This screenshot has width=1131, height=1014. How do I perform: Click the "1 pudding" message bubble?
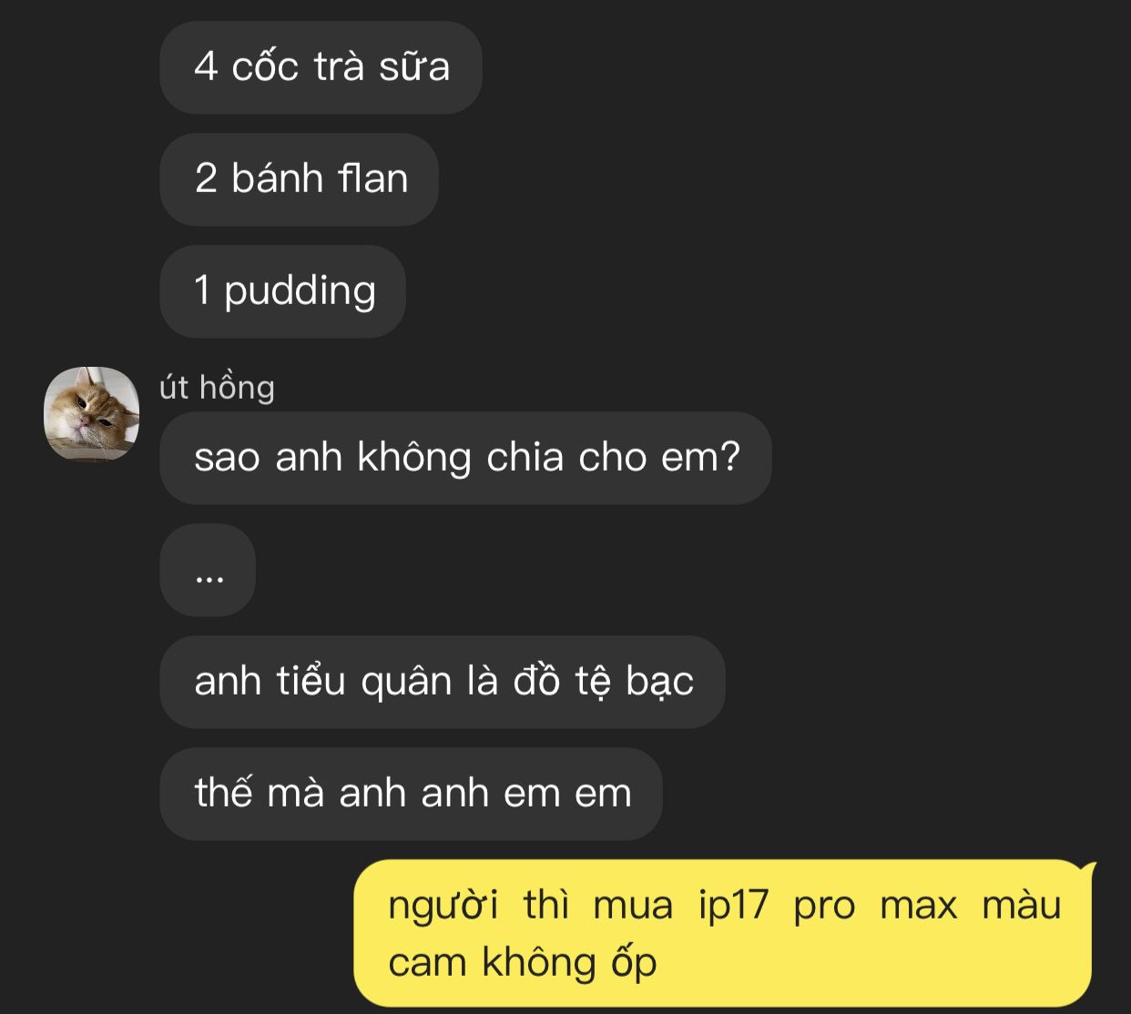(x=283, y=291)
